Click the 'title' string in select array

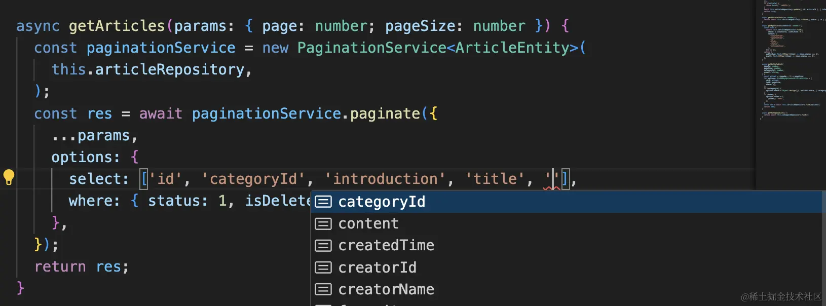pos(495,179)
